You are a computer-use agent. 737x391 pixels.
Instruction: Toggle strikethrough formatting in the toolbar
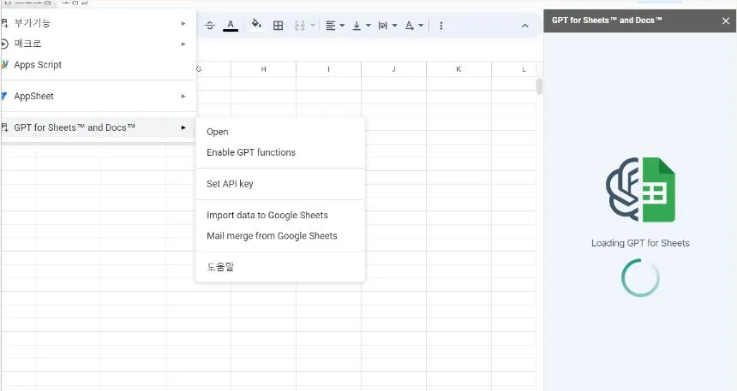(210, 26)
